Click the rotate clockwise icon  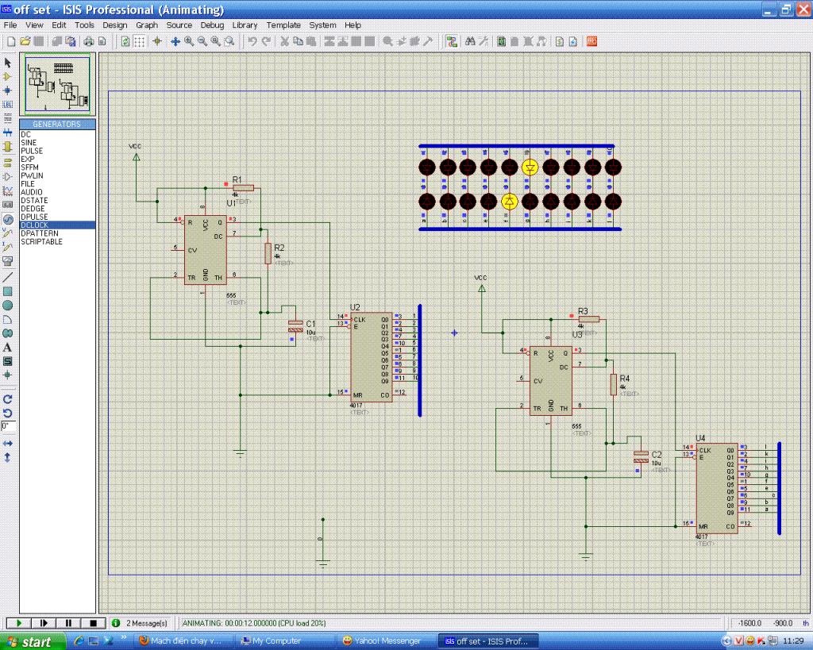[8, 399]
